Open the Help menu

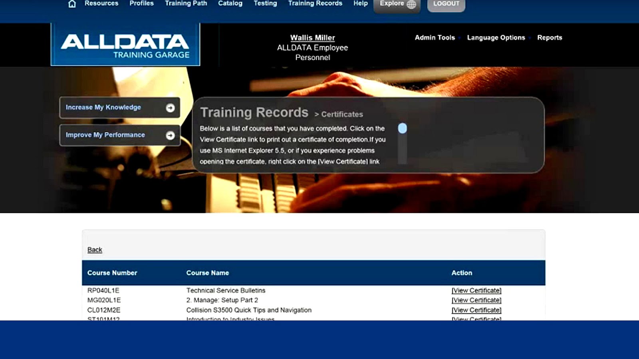pos(360,3)
